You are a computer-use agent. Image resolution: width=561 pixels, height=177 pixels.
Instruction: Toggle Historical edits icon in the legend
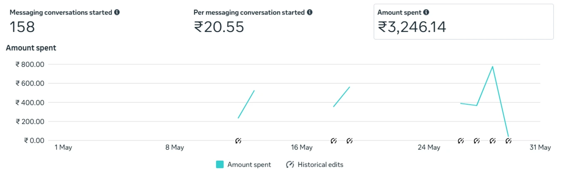tap(290, 165)
